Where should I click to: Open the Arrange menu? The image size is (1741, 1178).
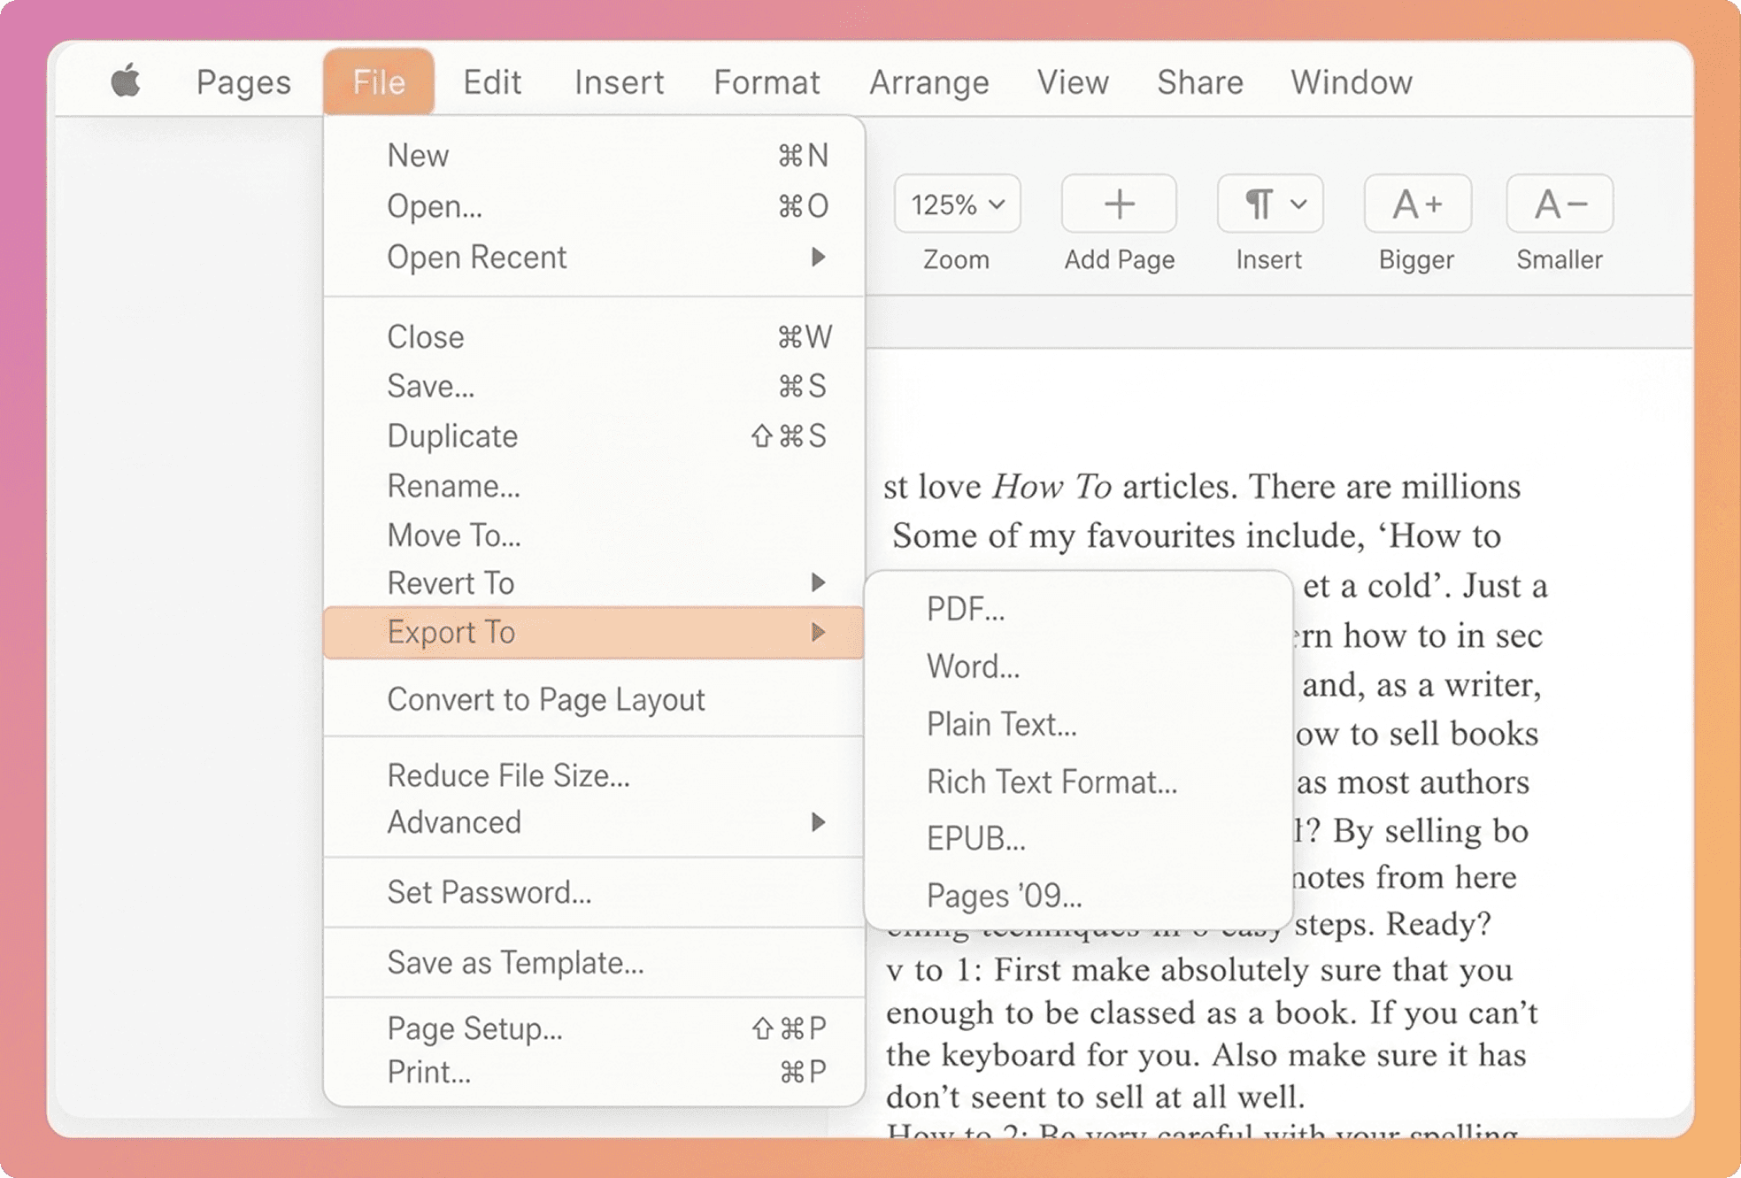(928, 81)
